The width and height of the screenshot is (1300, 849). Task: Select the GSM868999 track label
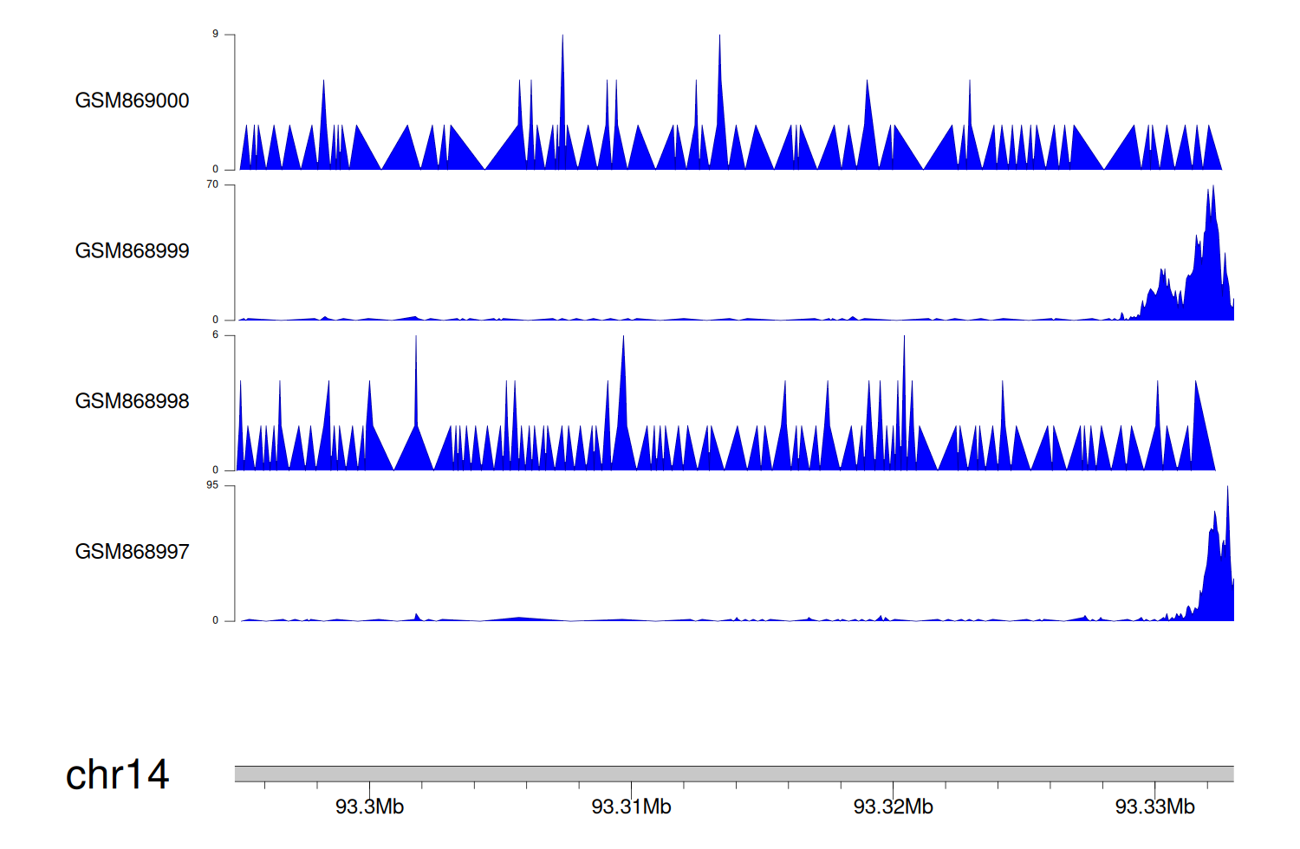point(132,250)
